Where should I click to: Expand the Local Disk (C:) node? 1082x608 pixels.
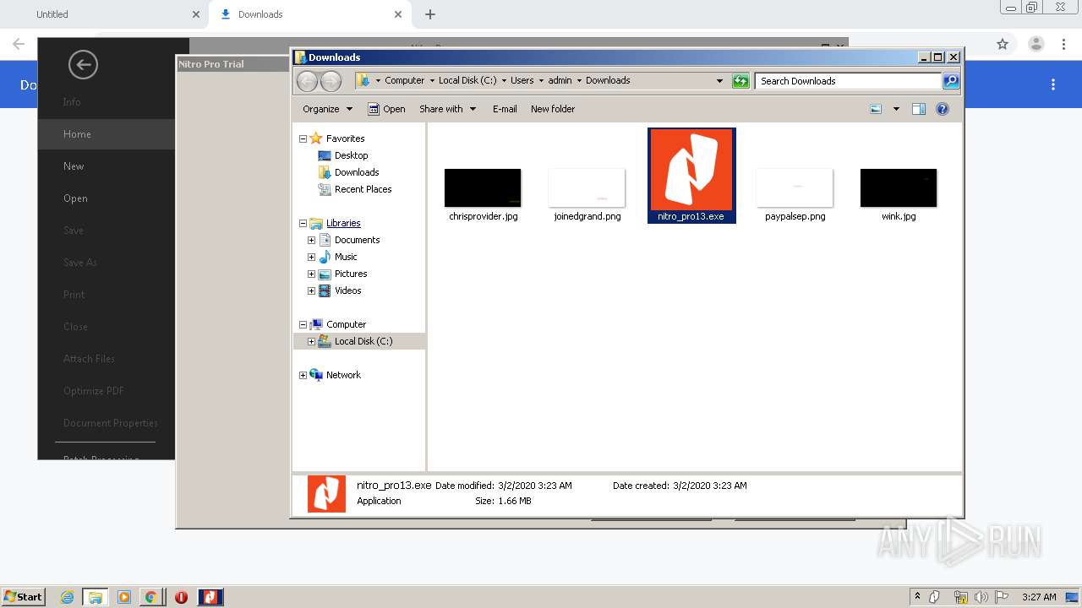(x=311, y=341)
